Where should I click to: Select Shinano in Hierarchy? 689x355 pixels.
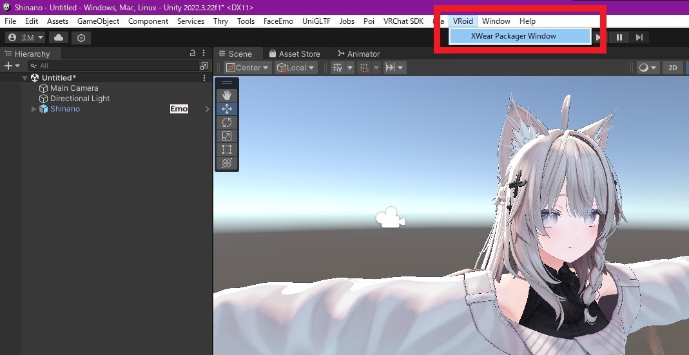coord(65,109)
